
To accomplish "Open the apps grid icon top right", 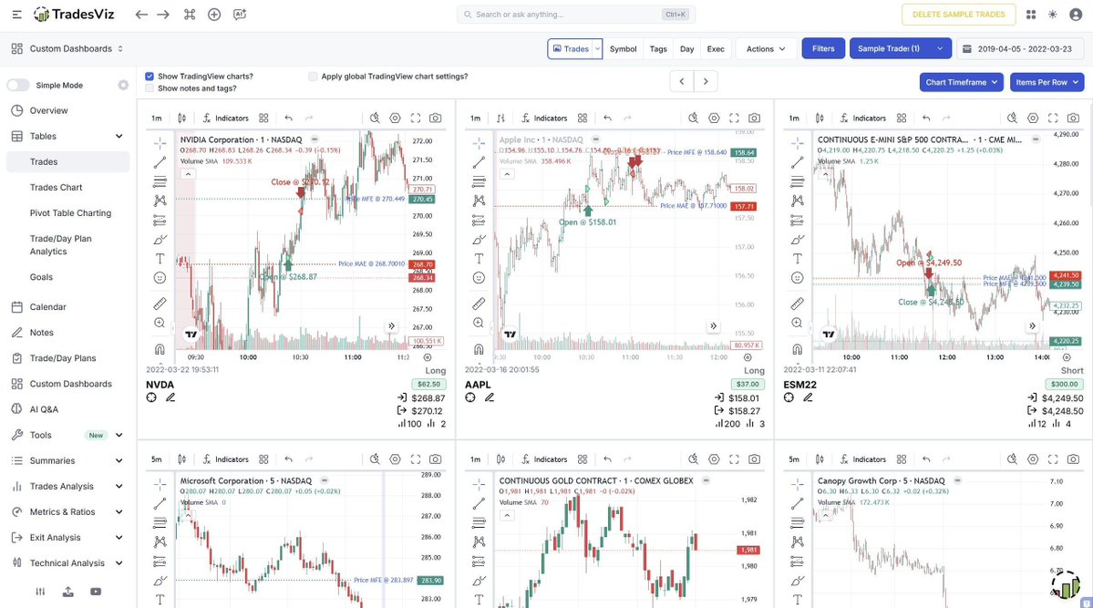I will (1031, 14).
